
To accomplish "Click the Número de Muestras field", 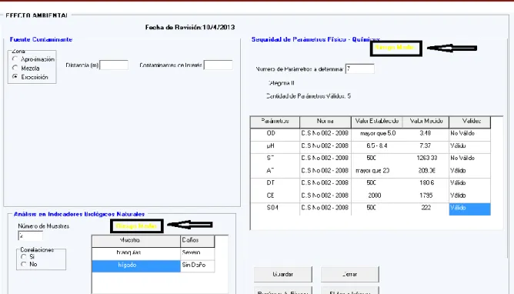I will click(30, 236).
